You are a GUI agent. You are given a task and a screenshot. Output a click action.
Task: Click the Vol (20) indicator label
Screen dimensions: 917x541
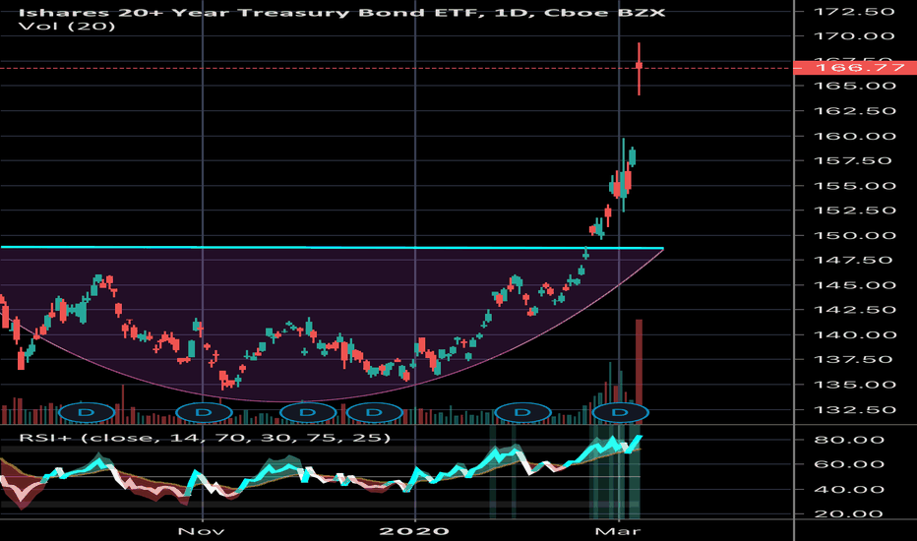tap(67, 27)
